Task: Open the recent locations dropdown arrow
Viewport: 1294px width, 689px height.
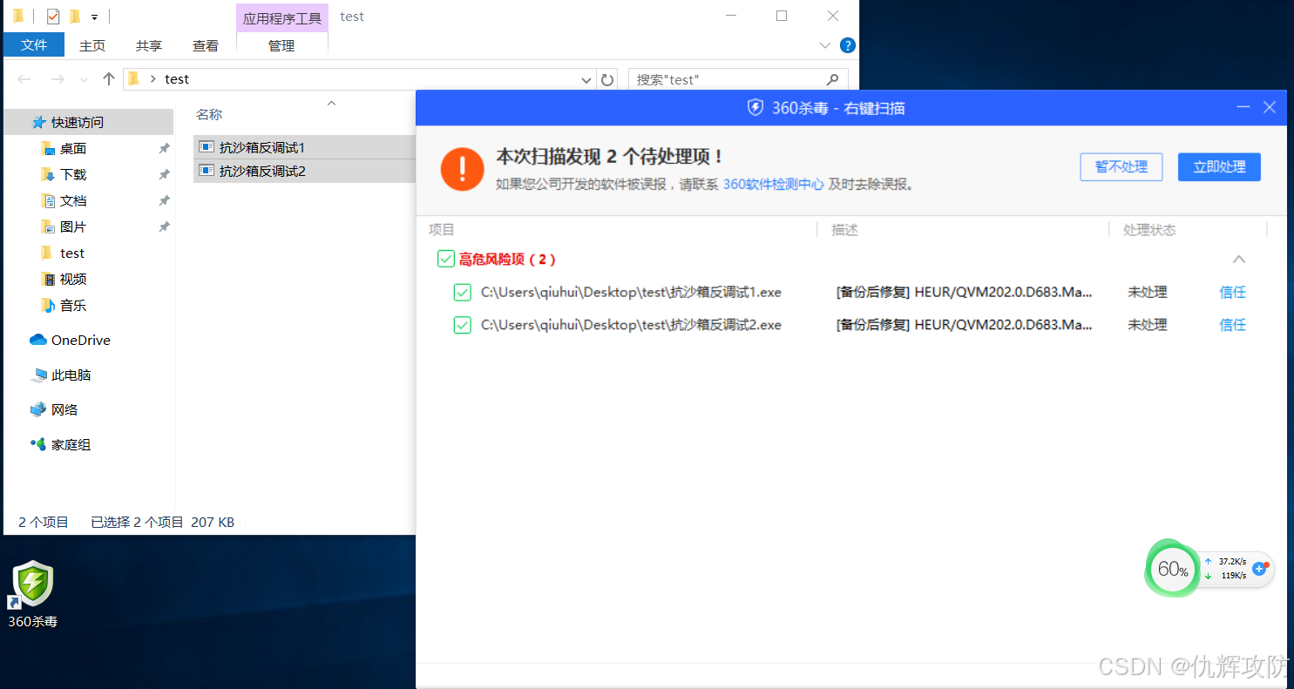Action: (85, 79)
